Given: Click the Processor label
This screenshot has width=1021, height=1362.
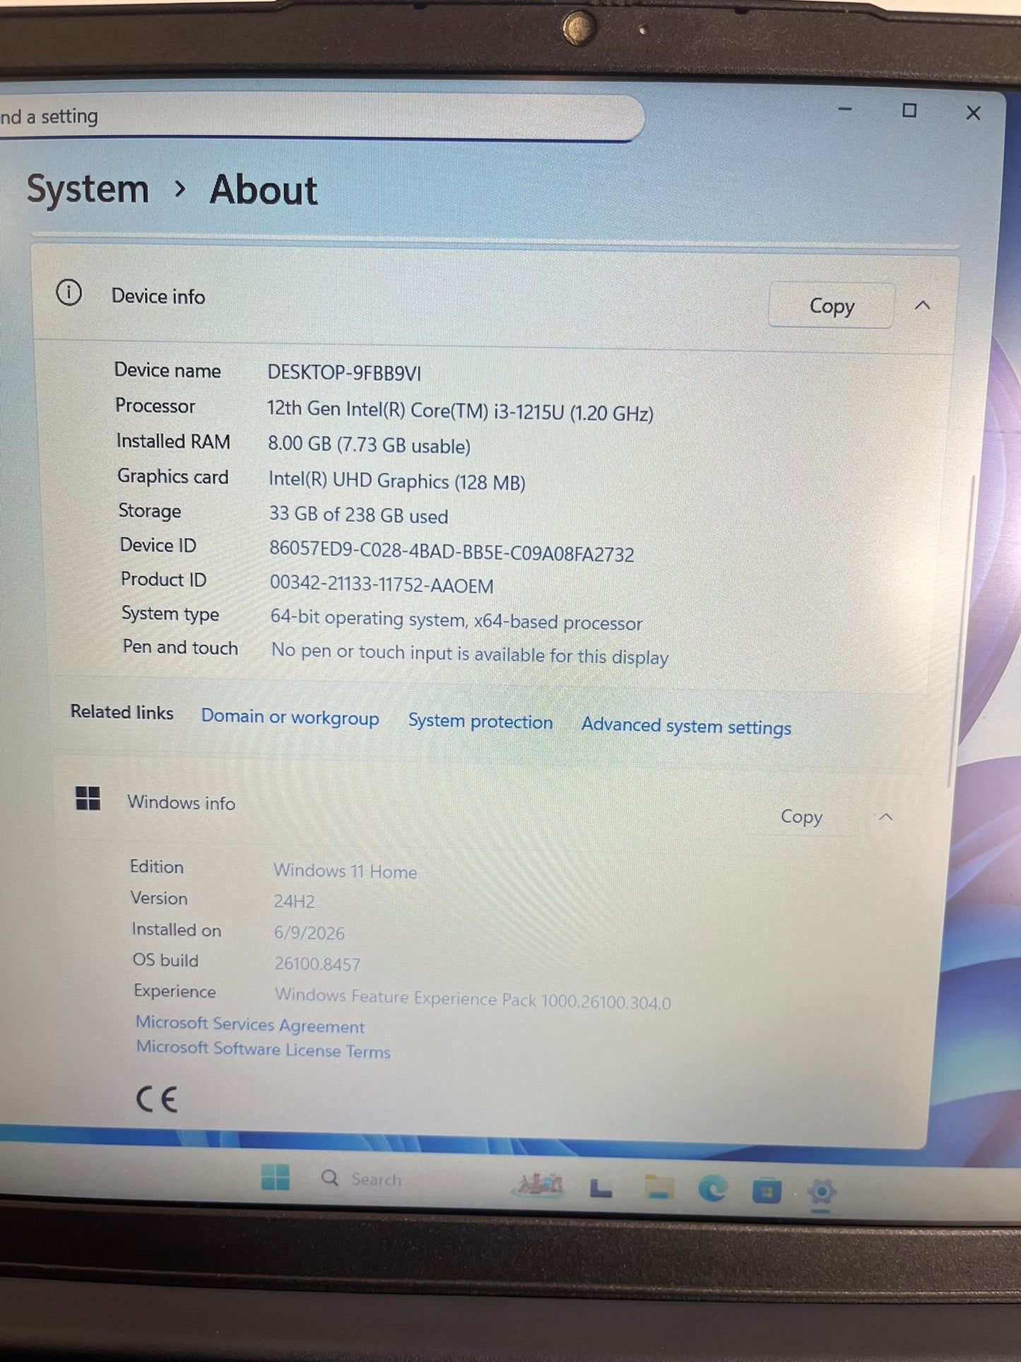Looking at the screenshot, I should (x=155, y=406).
